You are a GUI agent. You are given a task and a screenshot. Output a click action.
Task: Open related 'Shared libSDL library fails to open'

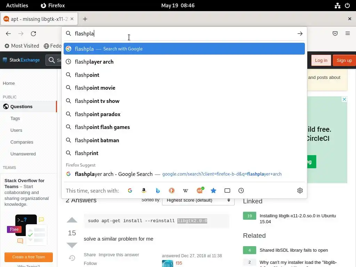(x=293, y=250)
